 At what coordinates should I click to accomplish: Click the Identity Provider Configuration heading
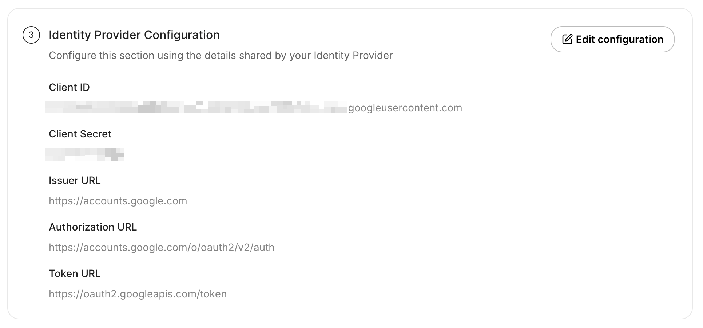coord(135,35)
